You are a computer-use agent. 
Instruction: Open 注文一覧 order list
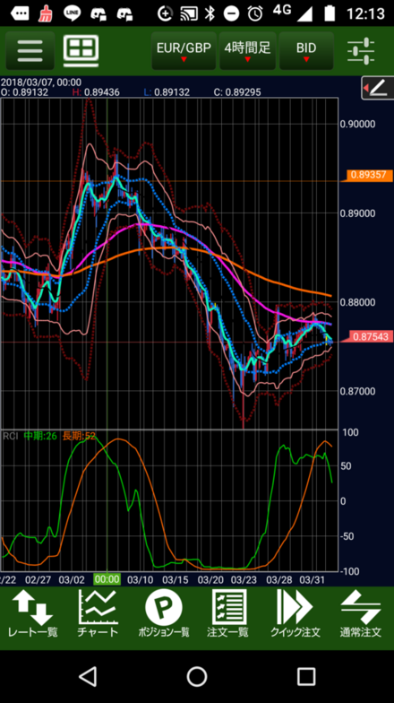point(229,614)
